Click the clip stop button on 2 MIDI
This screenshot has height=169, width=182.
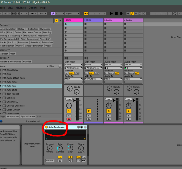[x=86, y=58]
